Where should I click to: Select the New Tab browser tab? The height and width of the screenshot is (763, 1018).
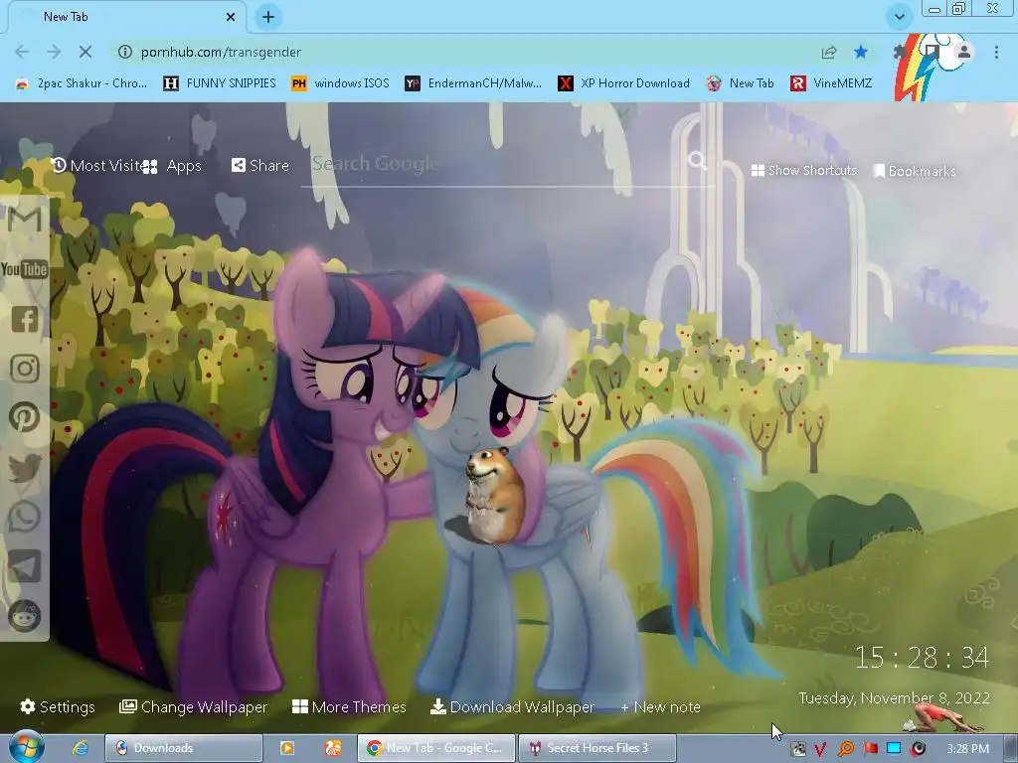pos(126,17)
